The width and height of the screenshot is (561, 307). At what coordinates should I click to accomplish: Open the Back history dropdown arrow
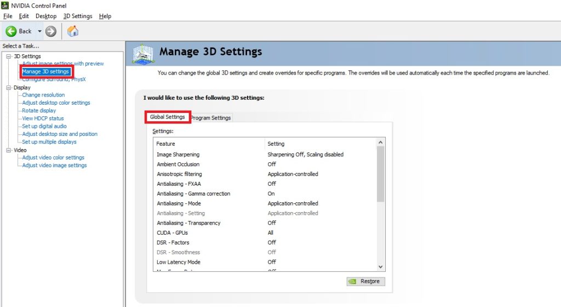tap(39, 31)
